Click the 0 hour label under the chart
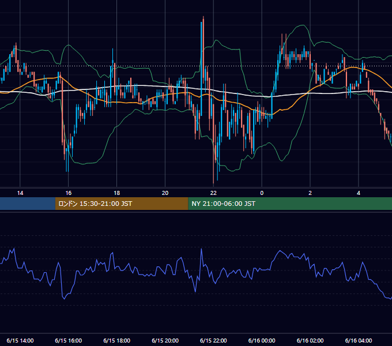 point(262,193)
